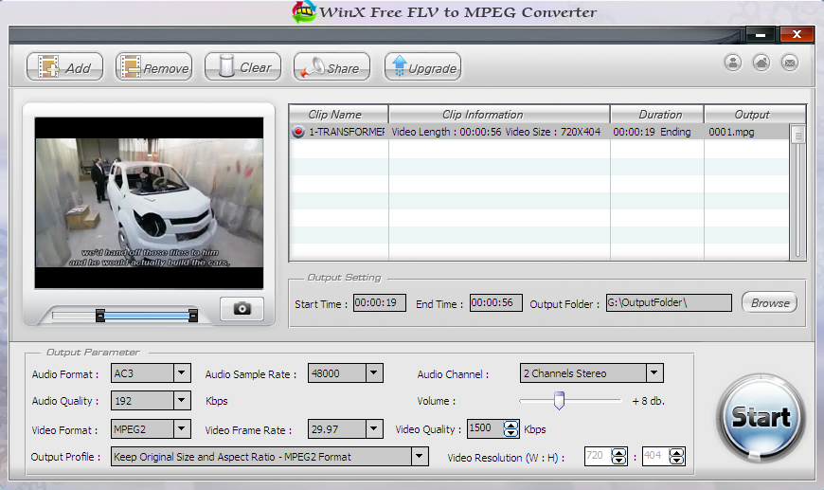Viewport: 824px width, 490px height.
Task: Close the converter window
Action: point(797,35)
